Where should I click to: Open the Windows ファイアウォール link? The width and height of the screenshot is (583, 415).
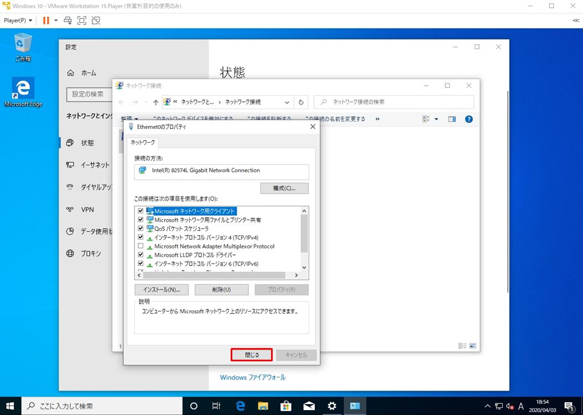tap(253, 377)
